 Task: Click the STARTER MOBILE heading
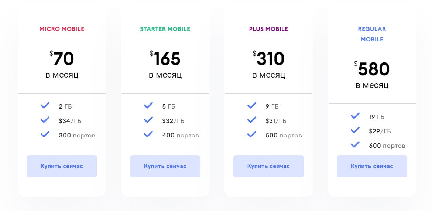click(165, 29)
